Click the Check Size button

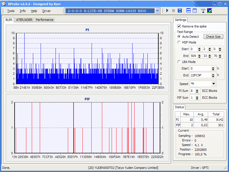[213, 37]
